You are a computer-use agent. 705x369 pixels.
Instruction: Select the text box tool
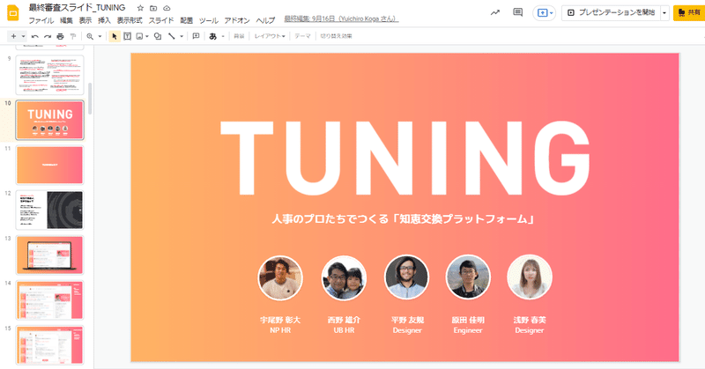pos(127,36)
